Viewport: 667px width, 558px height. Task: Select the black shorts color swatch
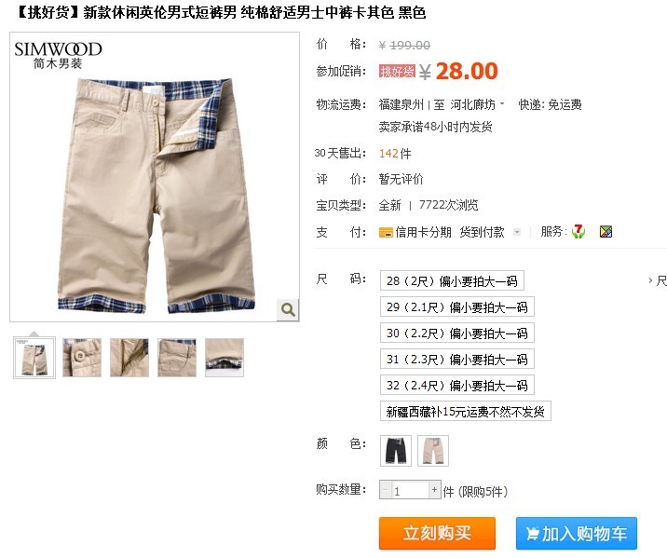click(396, 451)
